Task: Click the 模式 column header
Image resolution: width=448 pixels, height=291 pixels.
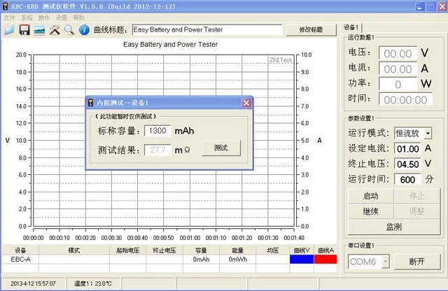Action: click(x=74, y=250)
